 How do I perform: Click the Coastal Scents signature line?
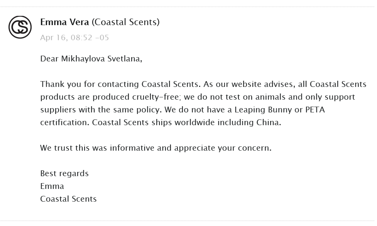click(x=68, y=199)
